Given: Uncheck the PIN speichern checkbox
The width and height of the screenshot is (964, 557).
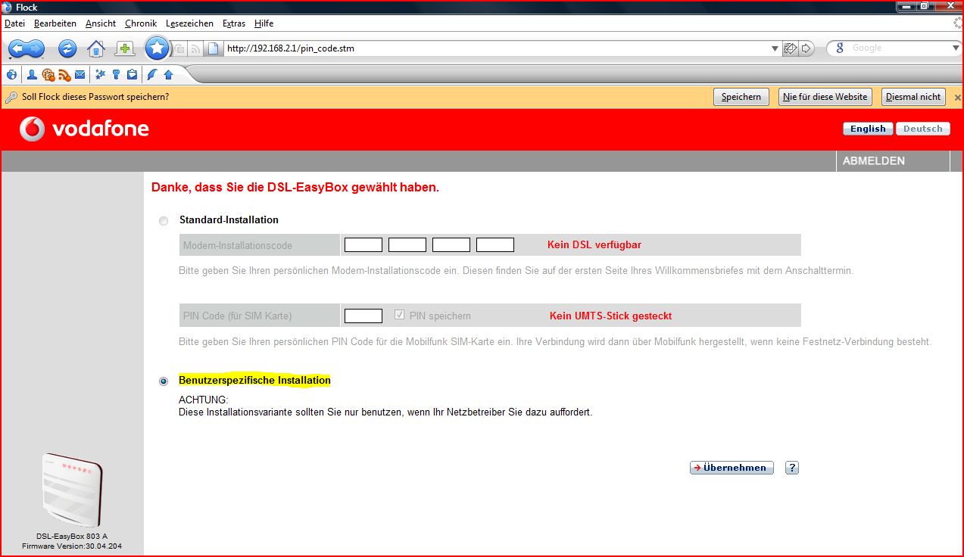Looking at the screenshot, I should pyautogui.click(x=399, y=315).
